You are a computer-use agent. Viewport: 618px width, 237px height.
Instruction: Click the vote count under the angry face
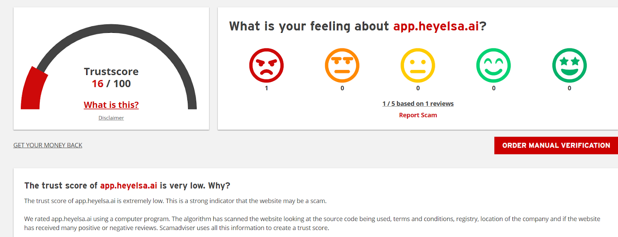[267, 88]
